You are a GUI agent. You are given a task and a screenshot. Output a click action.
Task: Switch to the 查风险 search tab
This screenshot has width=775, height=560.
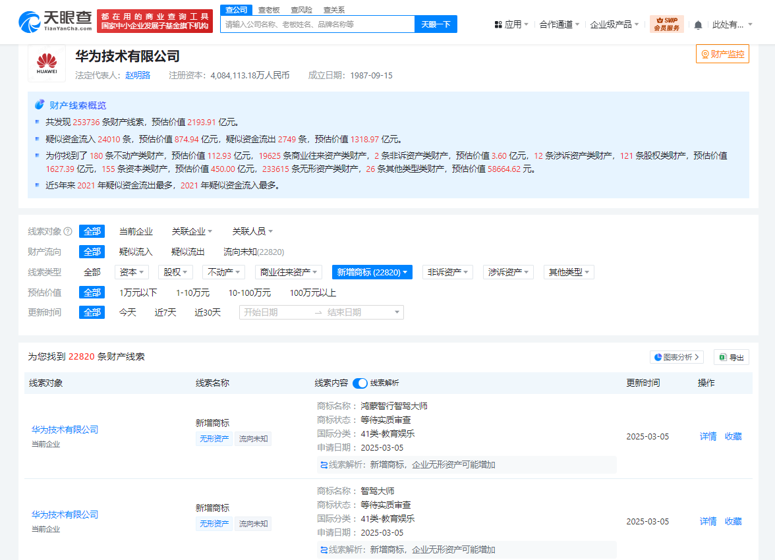301,10
